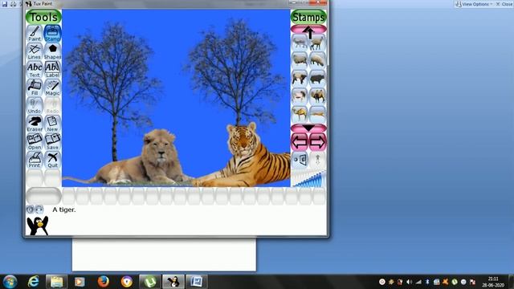Select the Label tool

(x=52, y=70)
